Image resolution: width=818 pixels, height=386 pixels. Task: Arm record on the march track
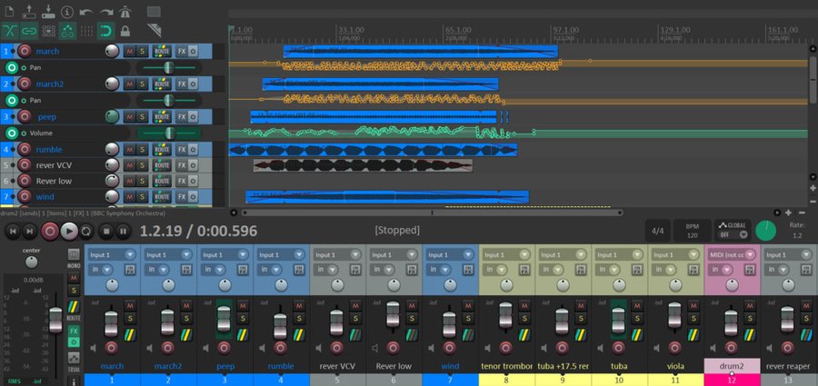tap(25, 51)
